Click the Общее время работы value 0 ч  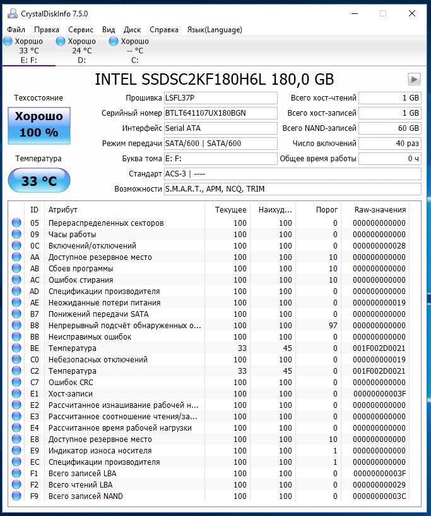coord(389,158)
